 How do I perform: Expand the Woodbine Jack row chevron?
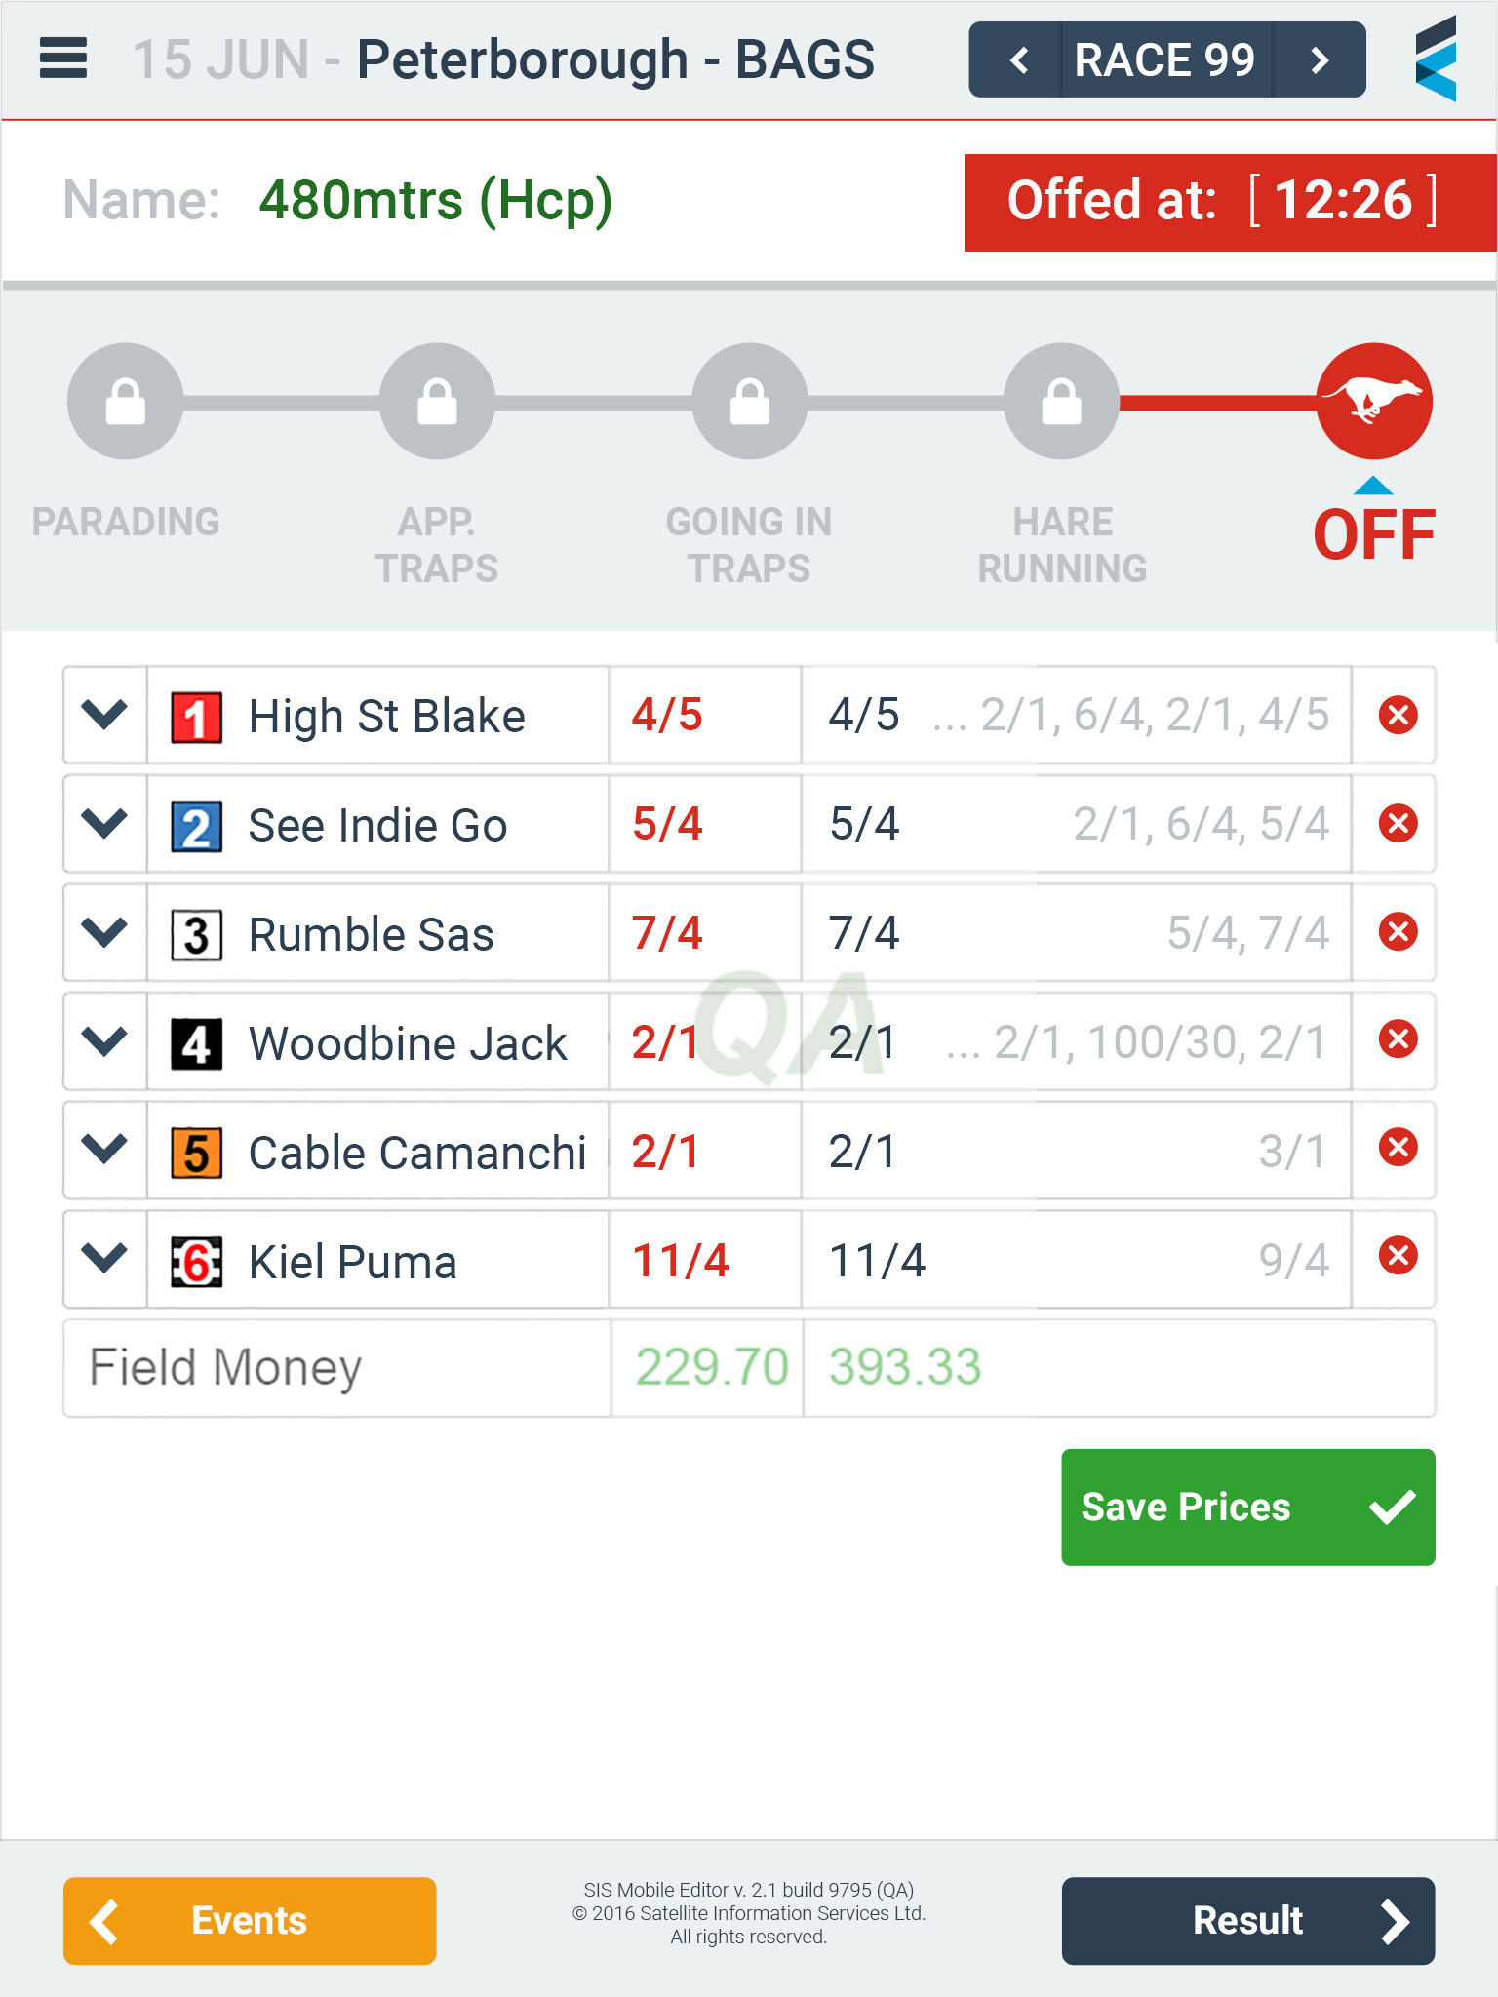(x=105, y=1040)
